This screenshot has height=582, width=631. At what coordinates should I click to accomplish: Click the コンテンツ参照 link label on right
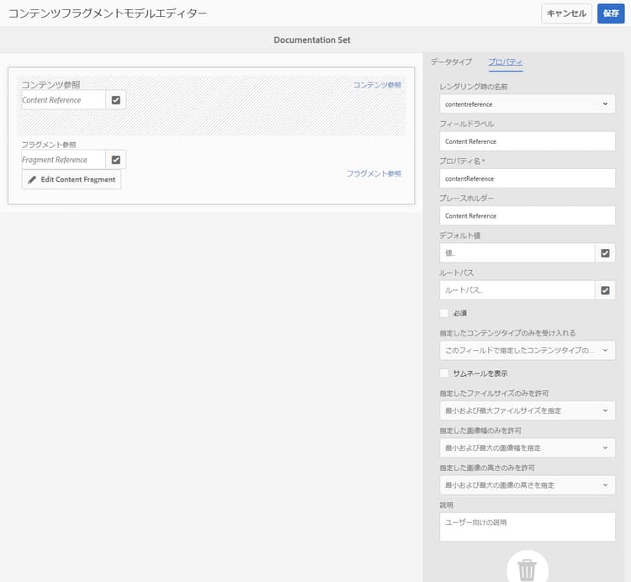point(377,85)
